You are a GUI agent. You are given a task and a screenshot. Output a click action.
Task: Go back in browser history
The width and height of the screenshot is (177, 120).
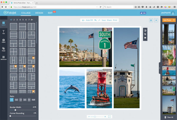coord(2,7)
